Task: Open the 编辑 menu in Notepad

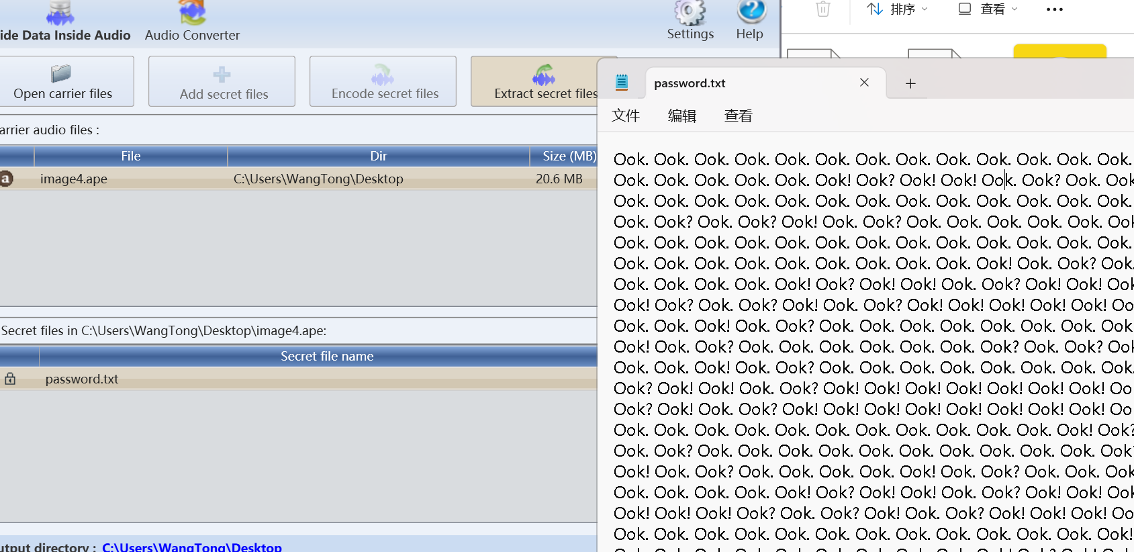Action: point(681,116)
